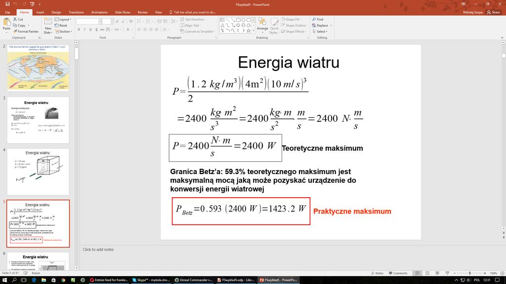
Task: Open Windows search from taskbar
Action: coord(14,280)
